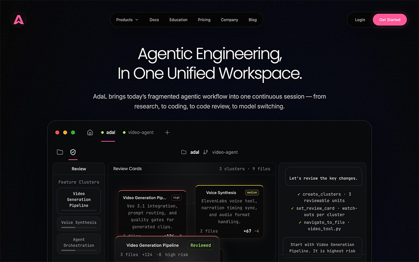The image size is (419, 262).
Task: Click the '3 files +124 -8 high risk' line
Action: (154, 254)
